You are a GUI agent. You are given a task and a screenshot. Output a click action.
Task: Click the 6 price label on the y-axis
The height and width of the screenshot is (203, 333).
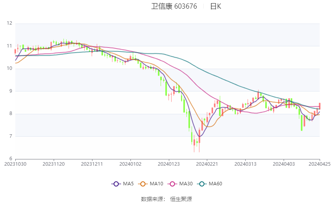click(x=11, y=159)
